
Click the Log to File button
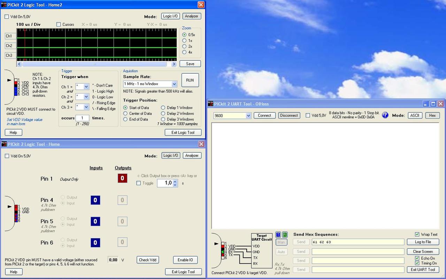click(423, 242)
